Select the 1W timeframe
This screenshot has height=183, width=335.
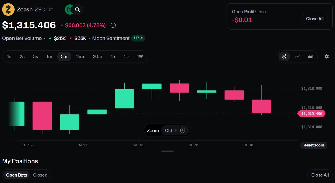(x=140, y=56)
